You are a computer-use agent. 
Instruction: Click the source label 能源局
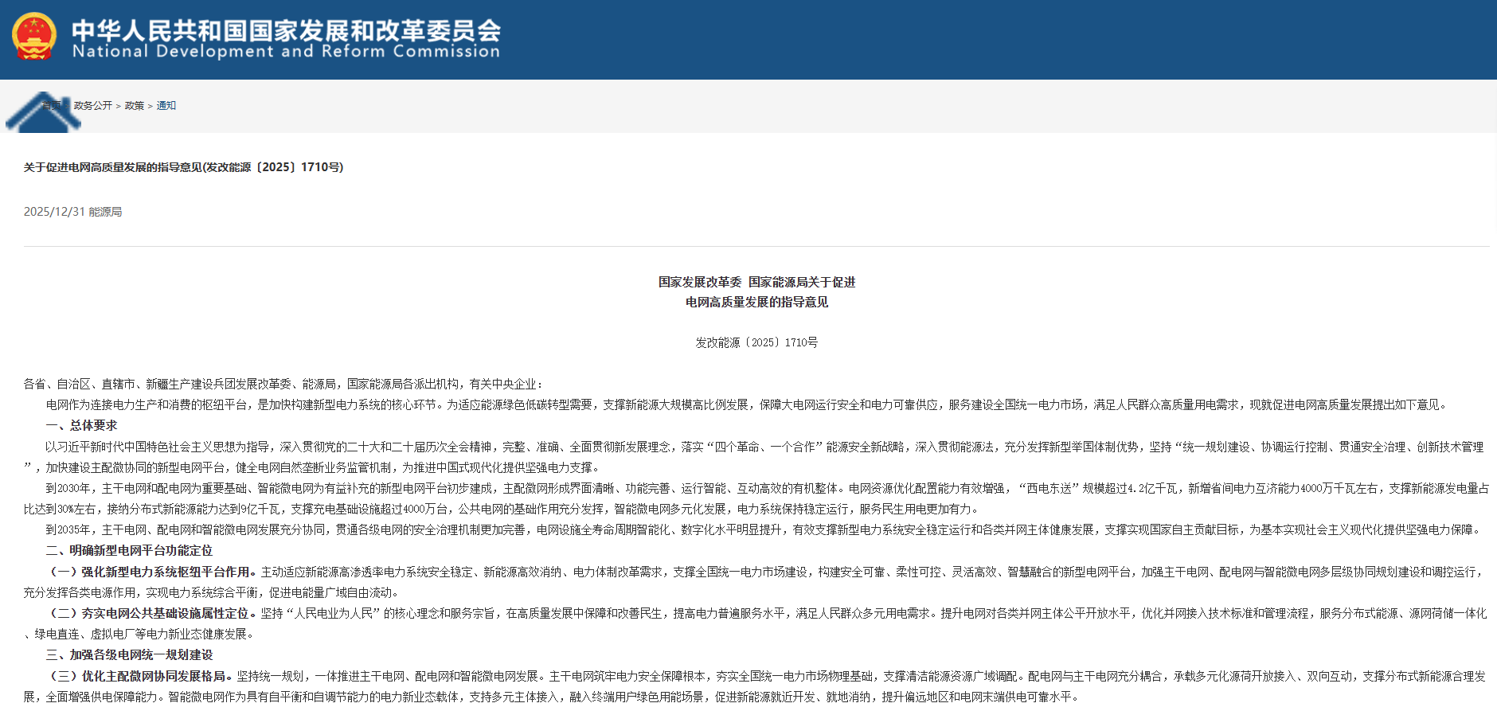[105, 212]
